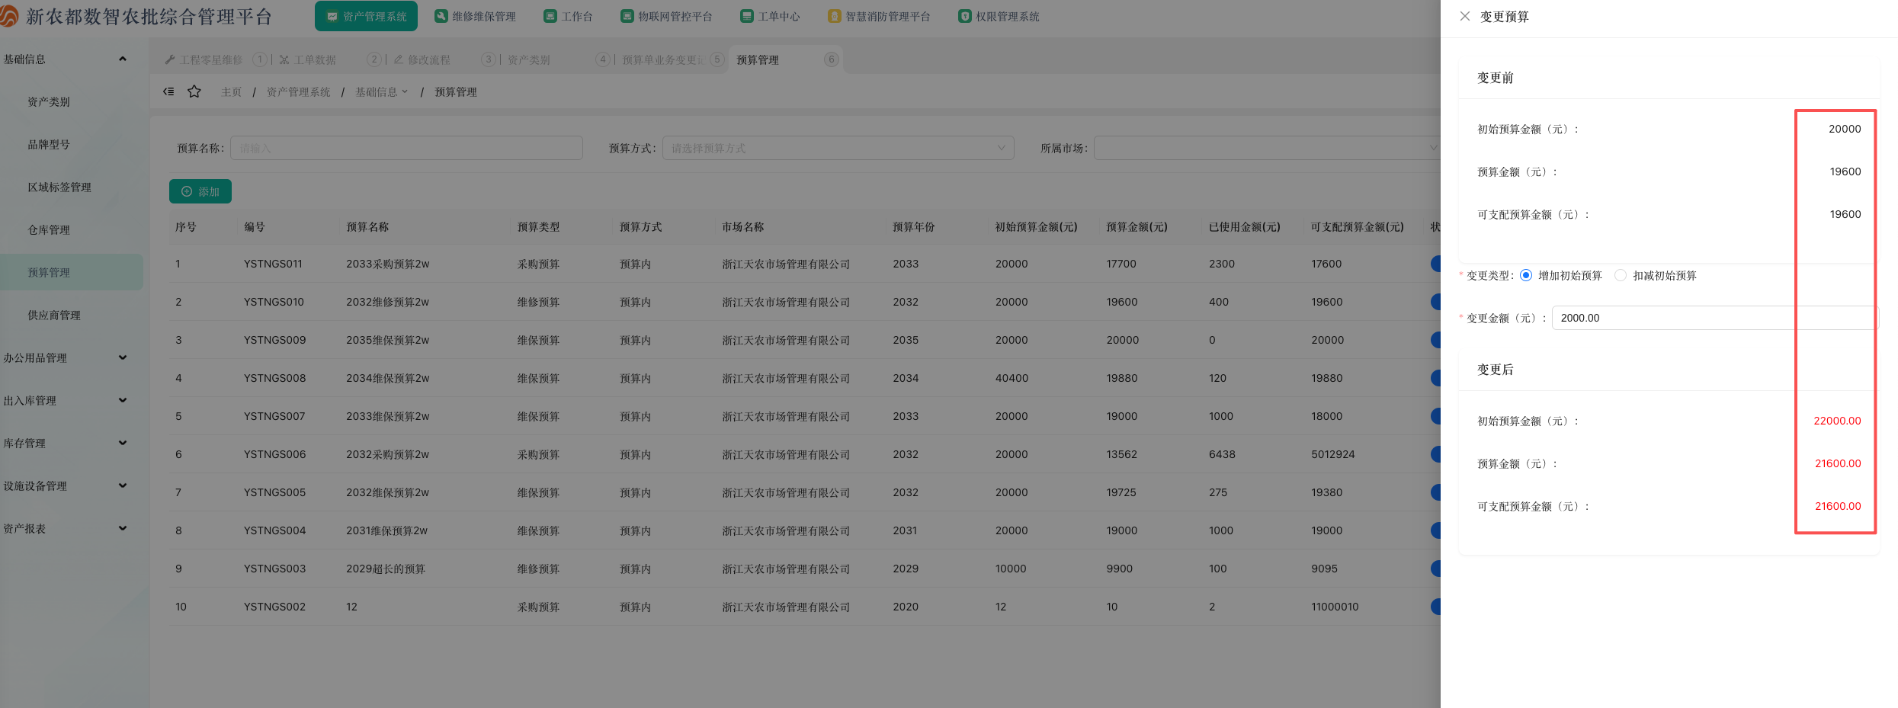The image size is (1898, 708).
Task: Select the 增加初始预算 radio button
Action: 1526,275
